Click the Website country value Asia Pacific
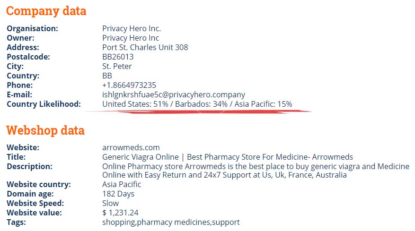Image resolution: width=415 pixels, height=231 pixels. click(122, 184)
